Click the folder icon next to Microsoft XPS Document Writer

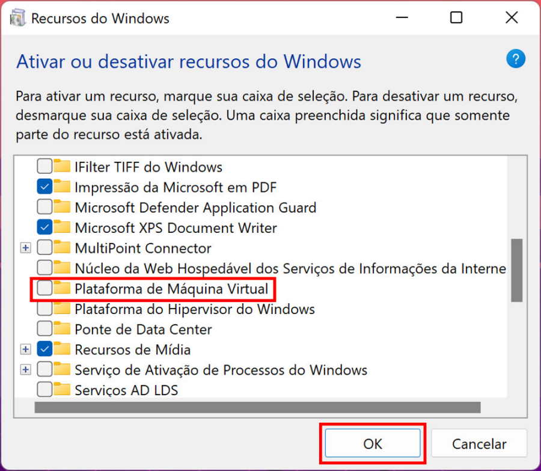coord(62,227)
